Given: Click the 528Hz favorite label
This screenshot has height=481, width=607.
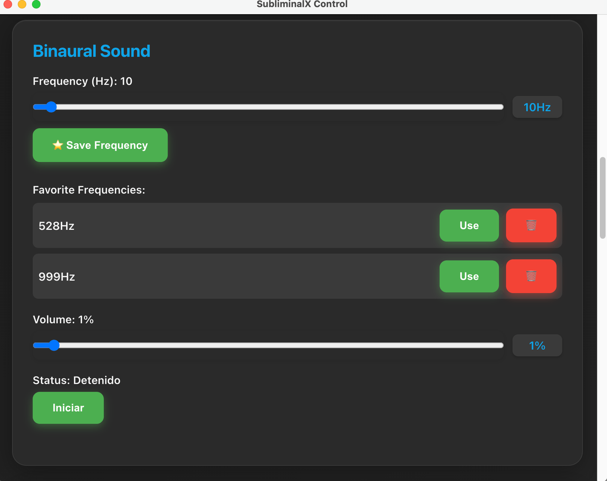Looking at the screenshot, I should [56, 226].
